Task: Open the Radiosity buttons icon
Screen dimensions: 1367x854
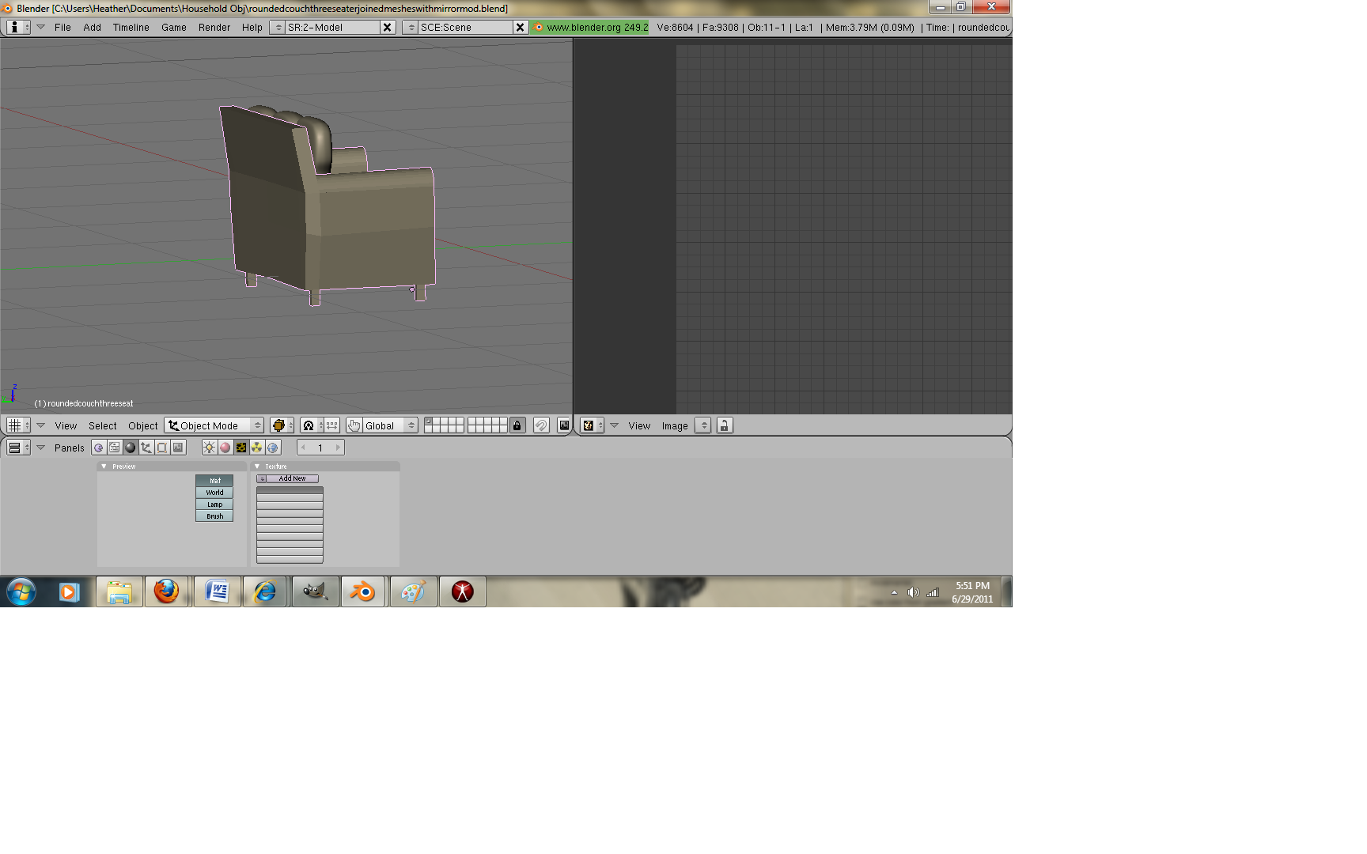Action: coord(257,448)
